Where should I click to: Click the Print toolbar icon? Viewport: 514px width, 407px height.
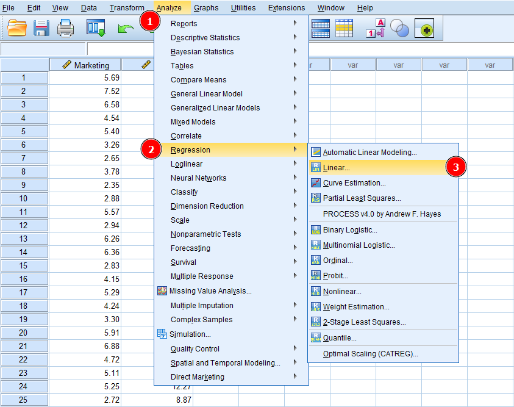64,28
